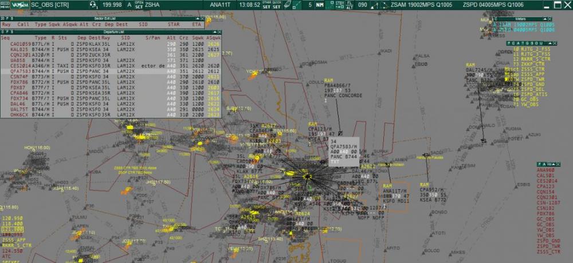Open the ANA960 chat in the red list
Image resolution: width=573 pixels, height=263 pixels.
pos(545,170)
